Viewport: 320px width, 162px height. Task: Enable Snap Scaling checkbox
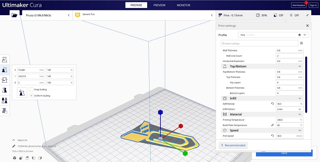click(32, 89)
